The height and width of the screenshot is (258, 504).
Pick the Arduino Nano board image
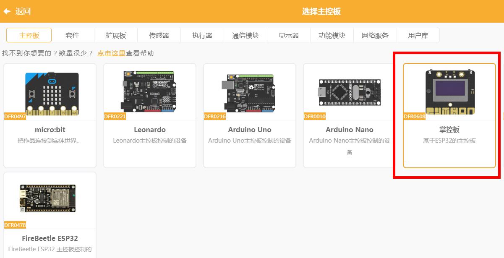pyautogui.click(x=350, y=92)
